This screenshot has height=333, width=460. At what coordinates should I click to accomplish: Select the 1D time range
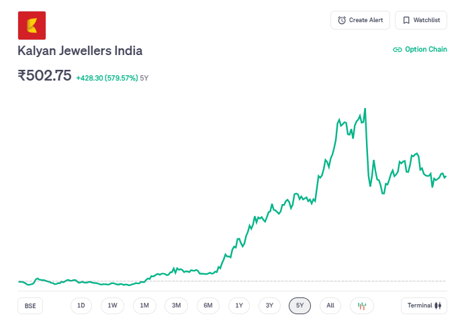[x=81, y=305]
